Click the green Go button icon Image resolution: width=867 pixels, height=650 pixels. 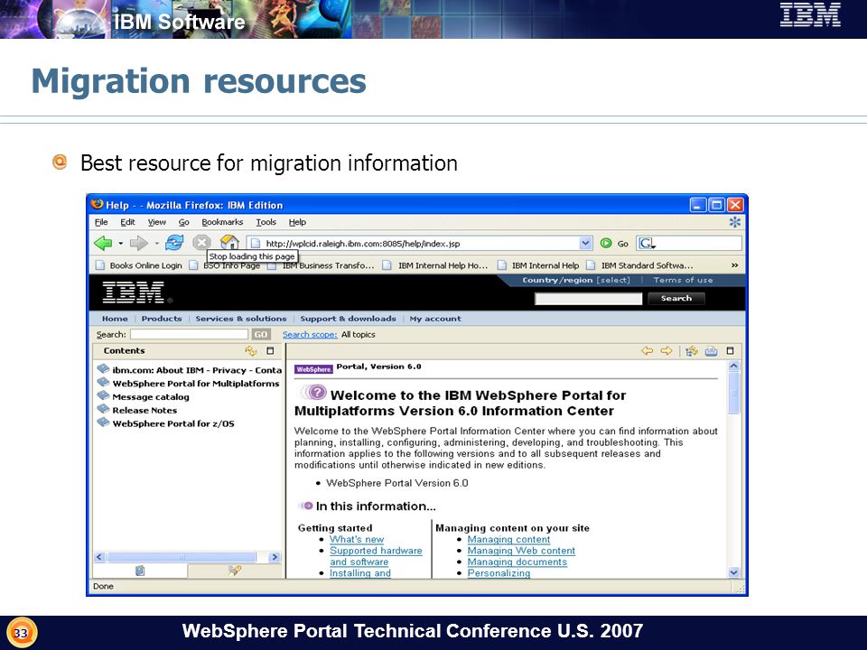coord(606,243)
